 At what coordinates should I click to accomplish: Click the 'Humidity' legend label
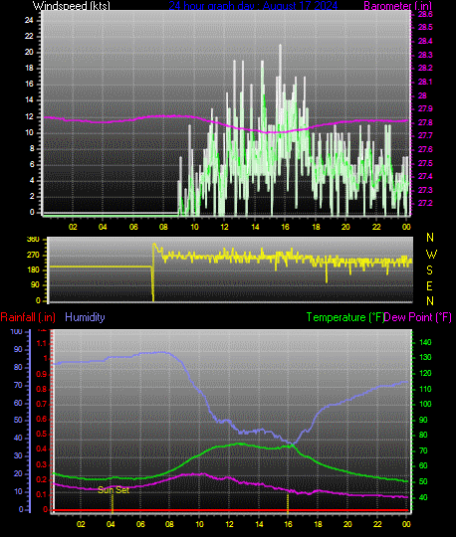click(85, 317)
